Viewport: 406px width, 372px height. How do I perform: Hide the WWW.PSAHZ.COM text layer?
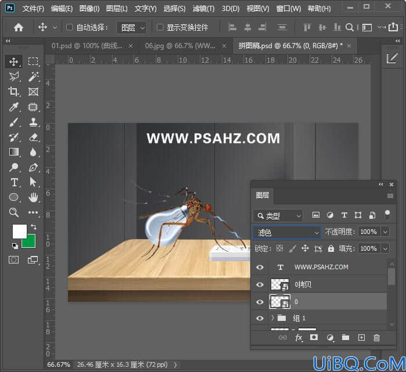pos(260,267)
